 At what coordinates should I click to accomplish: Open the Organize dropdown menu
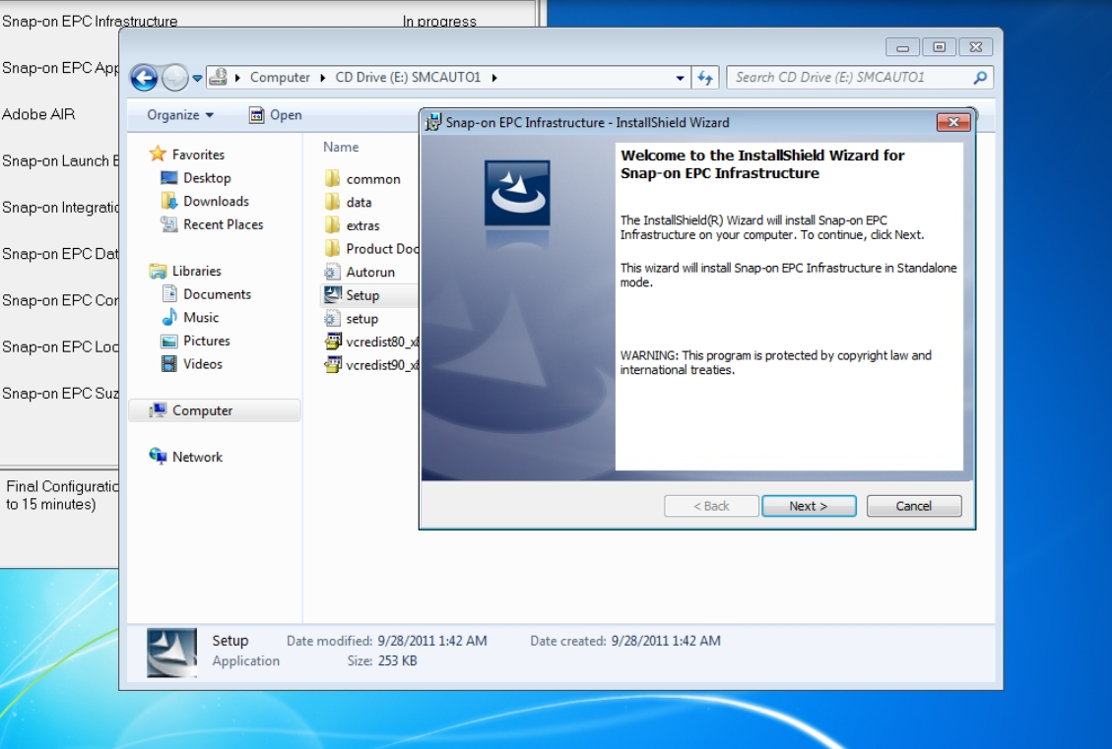[x=180, y=115]
